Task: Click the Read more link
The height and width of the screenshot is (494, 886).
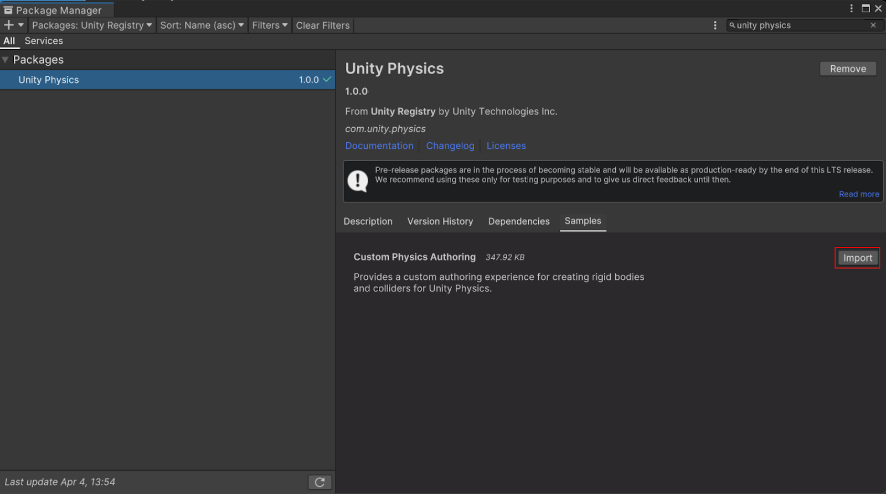Action: click(x=859, y=194)
